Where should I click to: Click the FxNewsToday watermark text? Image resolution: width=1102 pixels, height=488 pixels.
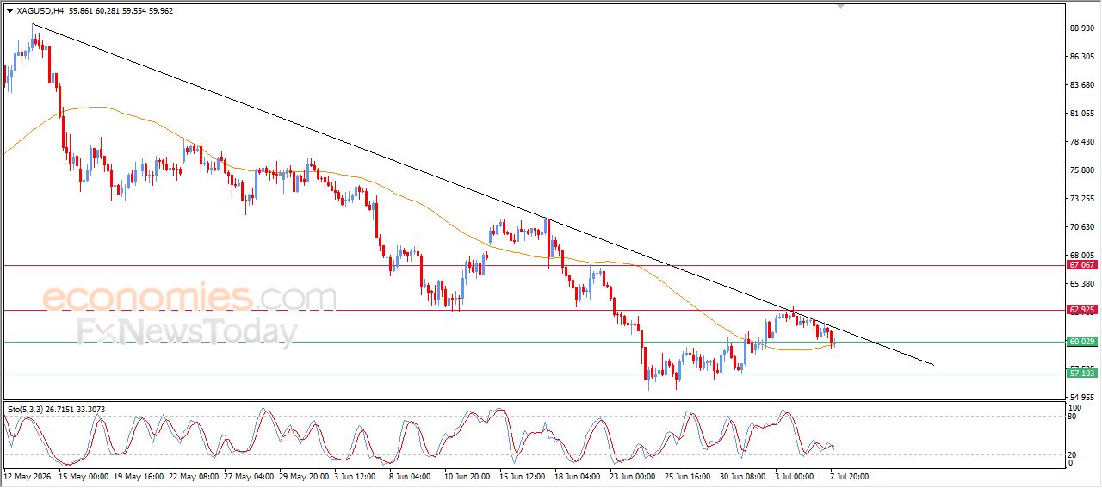tap(187, 332)
